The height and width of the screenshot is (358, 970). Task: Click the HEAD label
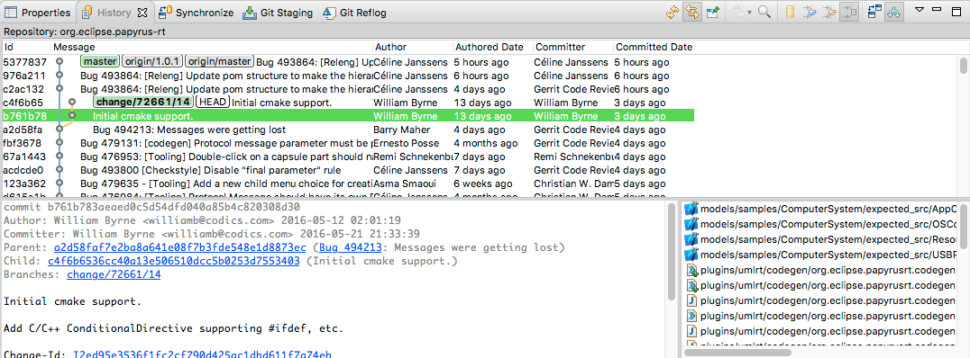tap(213, 103)
